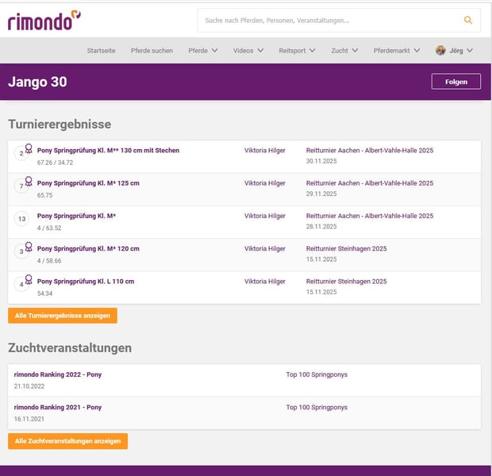Focus the search input field
Image resolution: width=492 pixels, height=476 pixels.
[x=325, y=21]
